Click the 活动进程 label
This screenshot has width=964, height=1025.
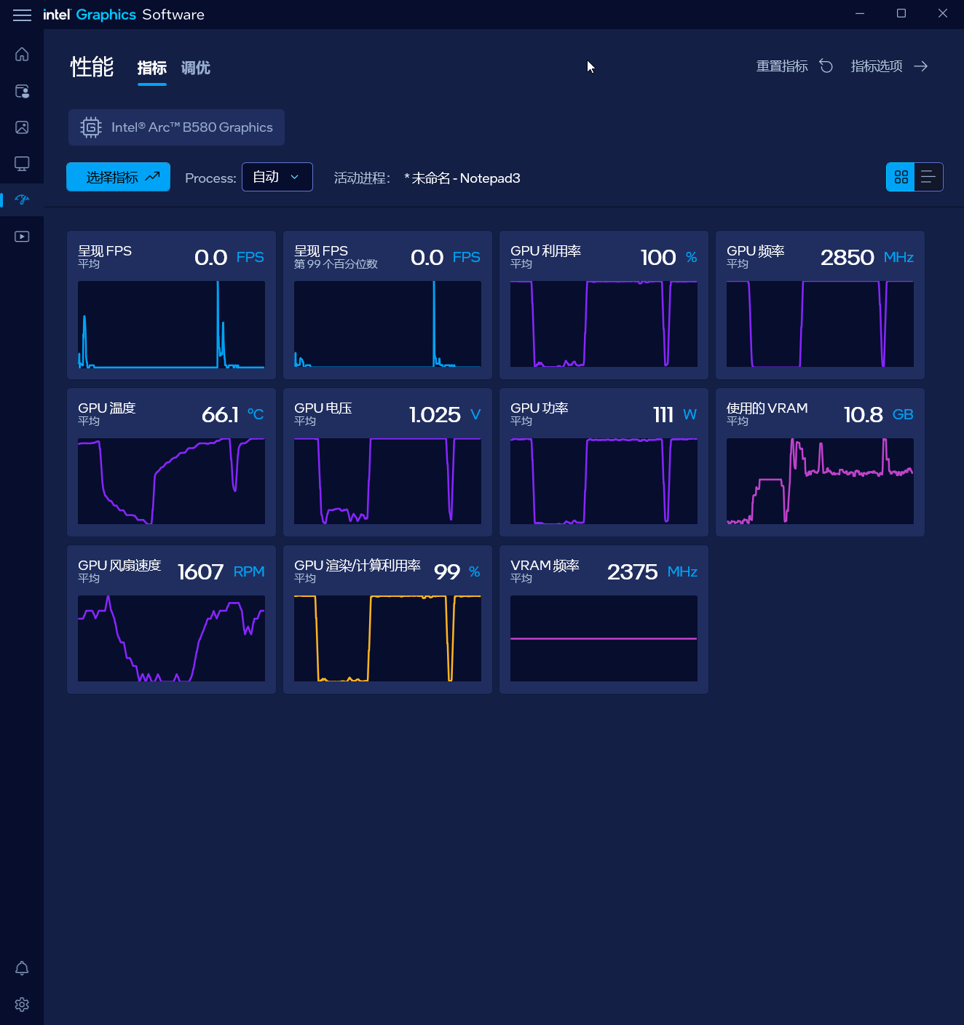[362, 178]
